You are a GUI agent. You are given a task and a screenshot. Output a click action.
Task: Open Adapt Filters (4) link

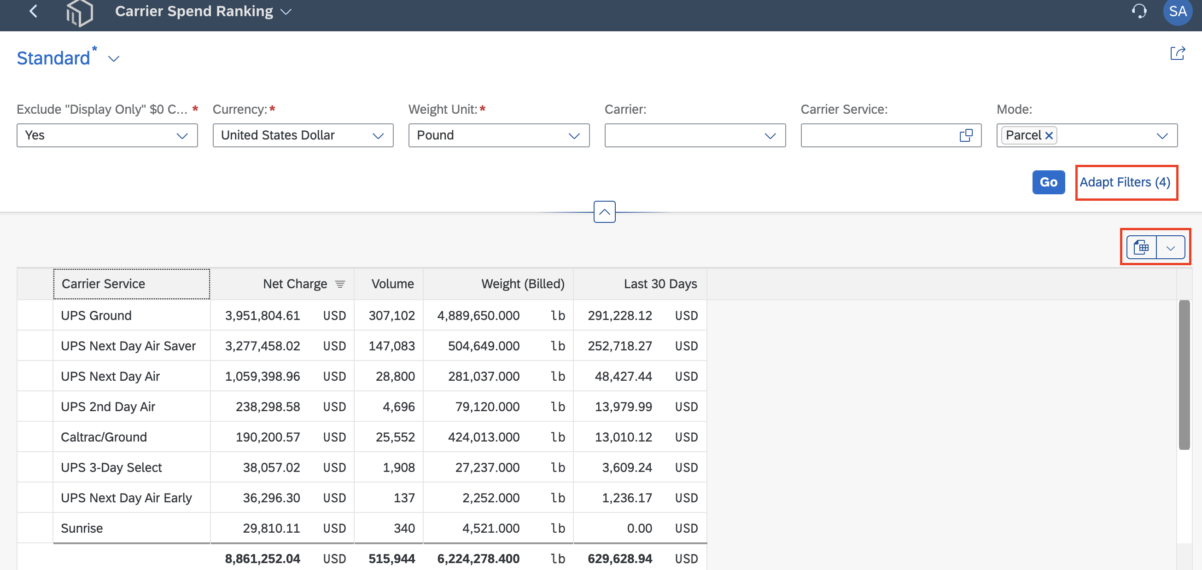click(x=1125, y=182)
